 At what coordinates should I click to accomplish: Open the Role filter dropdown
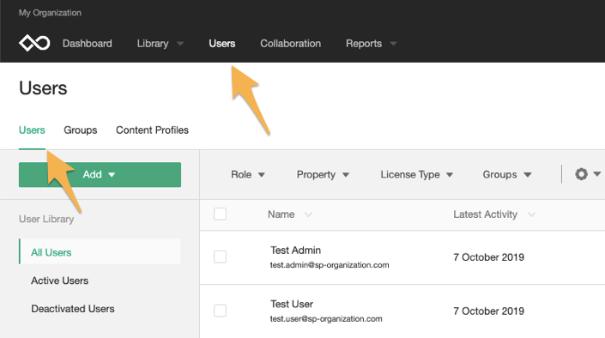coord(248,174)
